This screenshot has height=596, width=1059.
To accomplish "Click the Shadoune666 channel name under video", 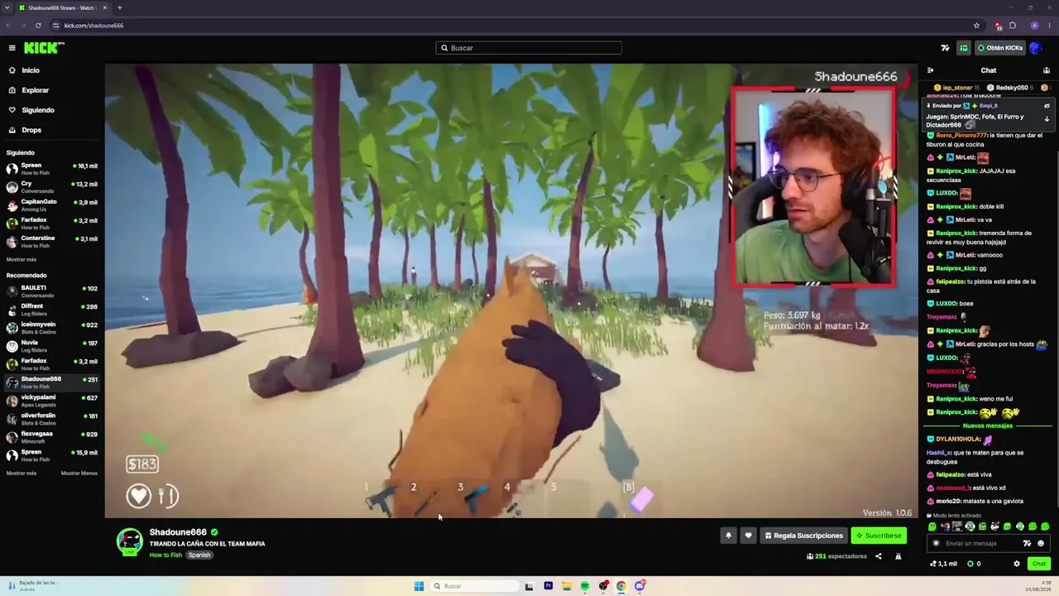I will click(x=178, y=532).
